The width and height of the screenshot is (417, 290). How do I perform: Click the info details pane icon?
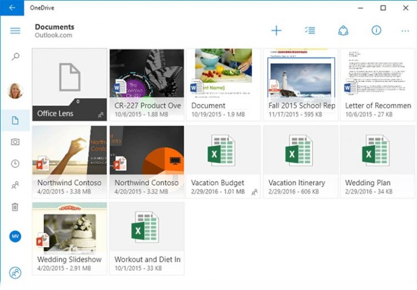tap(376, 30)
